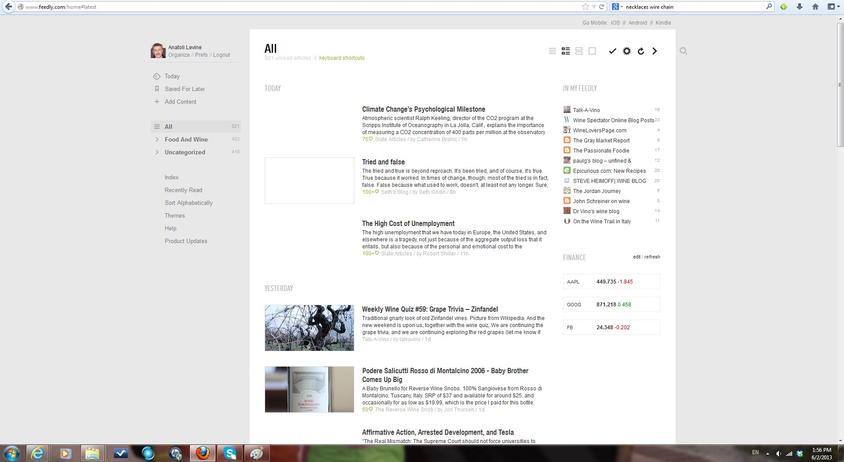Viewport: 844px width, 462px height.
Task: Open the Feedly search magnifier icon
Action: [683, 51]
